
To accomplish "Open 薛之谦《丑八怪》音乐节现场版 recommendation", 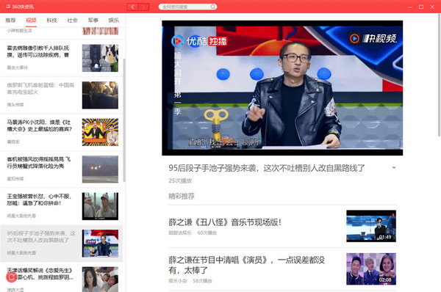I will pyautogui.click(x=225, y=222).
